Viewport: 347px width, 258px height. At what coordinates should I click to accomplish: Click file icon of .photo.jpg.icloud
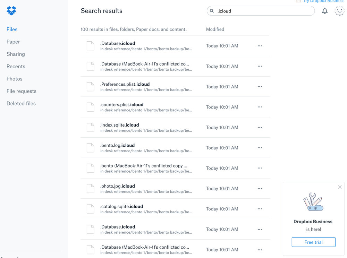click(x=90, y=189)
